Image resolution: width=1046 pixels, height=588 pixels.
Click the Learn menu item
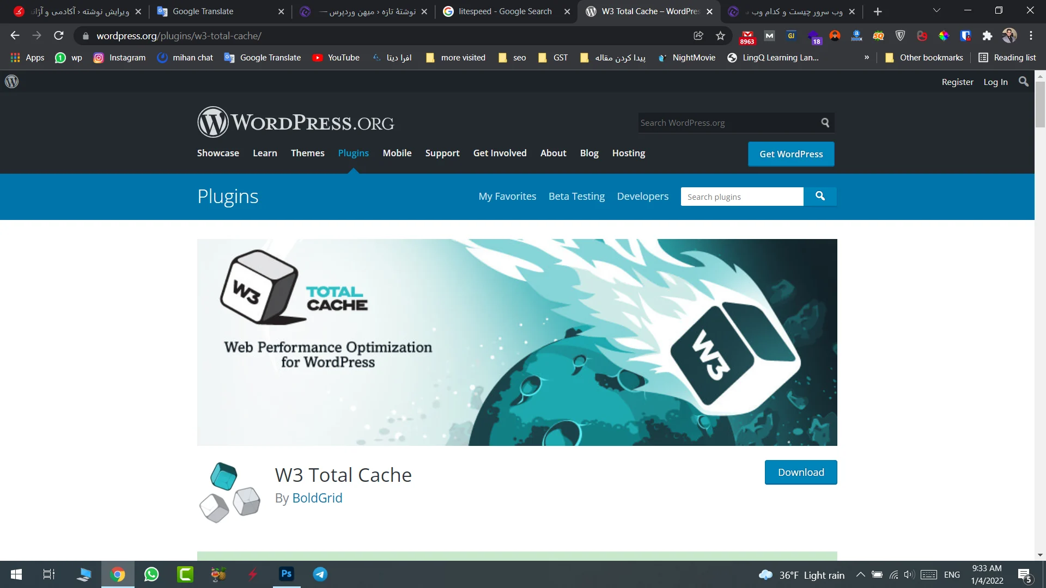point(265,153)
